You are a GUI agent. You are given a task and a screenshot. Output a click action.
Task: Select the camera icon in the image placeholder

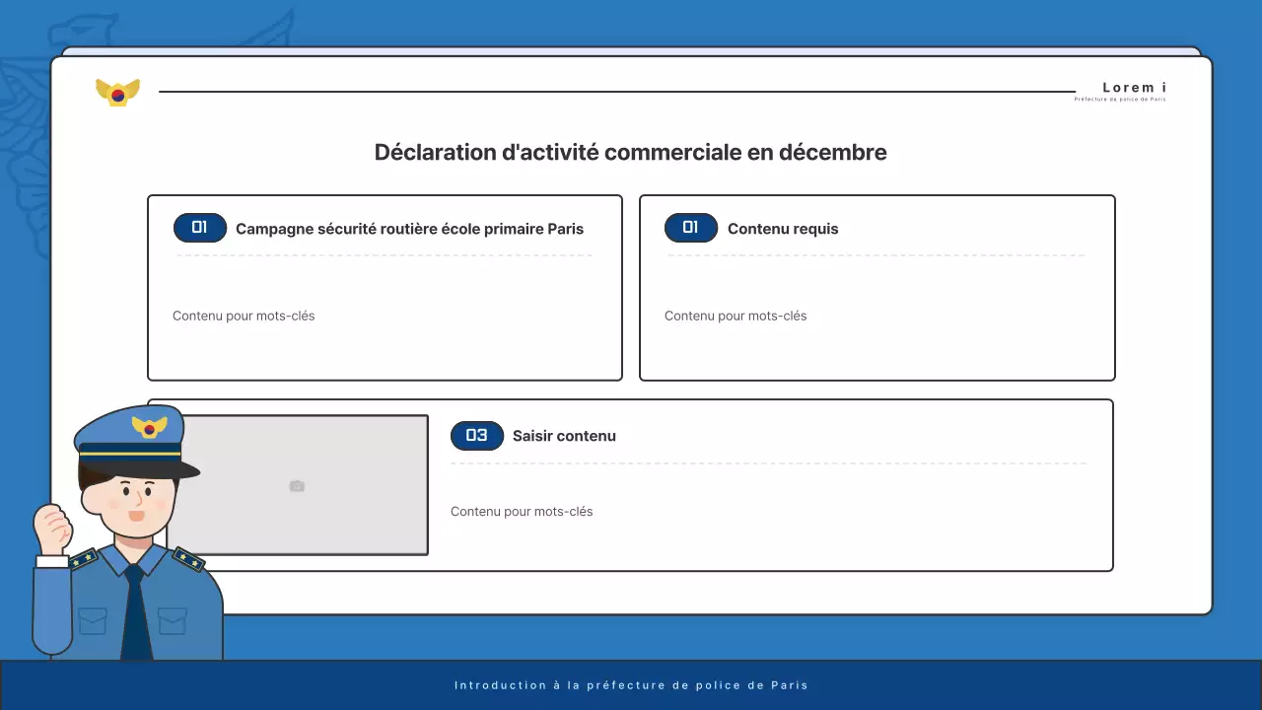coord(297,485)
